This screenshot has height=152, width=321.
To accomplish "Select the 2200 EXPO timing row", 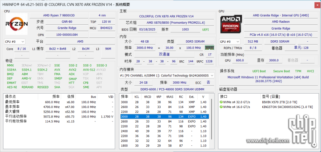I will 164,126.
